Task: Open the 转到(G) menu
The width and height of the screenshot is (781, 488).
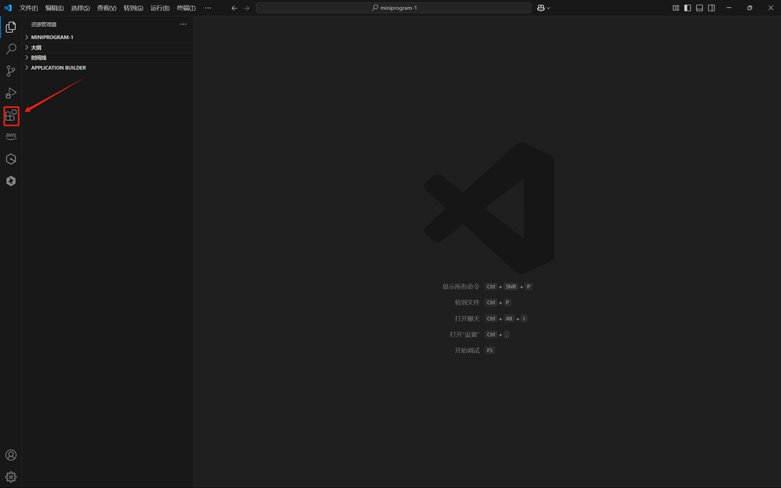Action: tap(134, 8)
